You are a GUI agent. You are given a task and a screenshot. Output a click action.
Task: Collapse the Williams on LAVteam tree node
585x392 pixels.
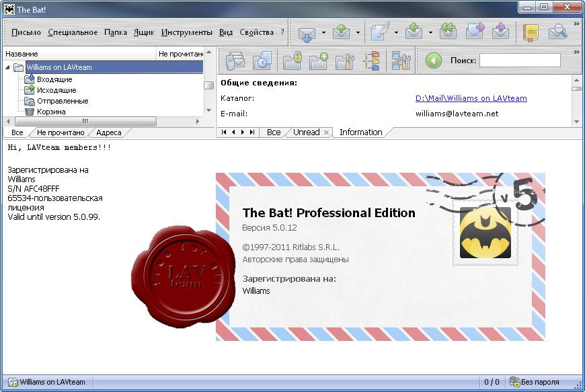pos(8,67)
